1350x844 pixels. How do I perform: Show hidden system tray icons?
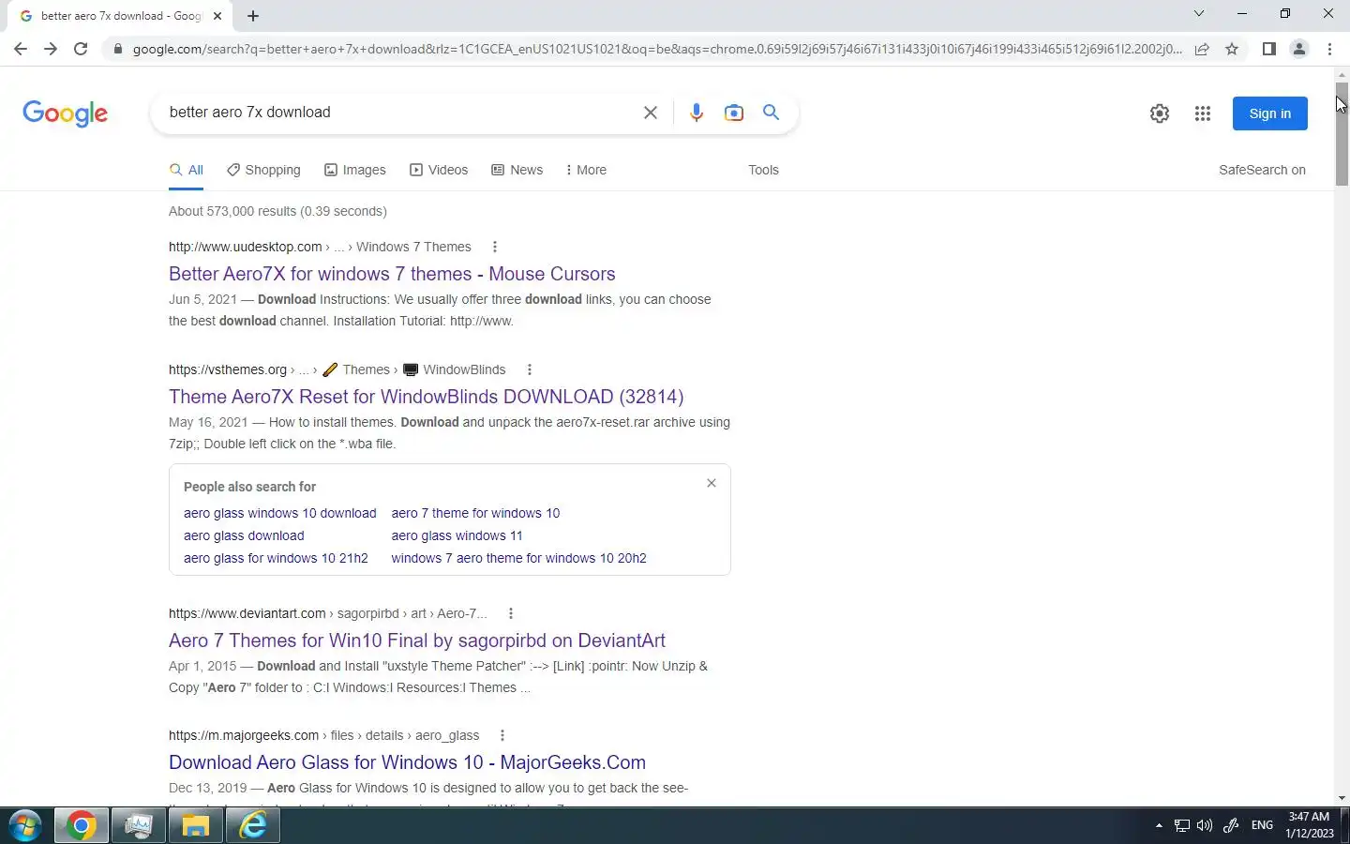click(x=1159, y=826)
